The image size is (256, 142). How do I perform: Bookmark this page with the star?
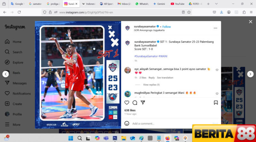(x=189, y=12)
